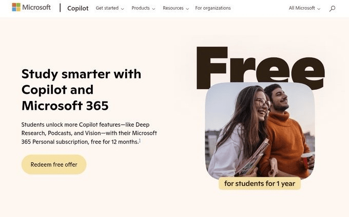Image resolution: width=349 pixels, height=217 pixels.
Task: Click the 'for students for 1 year' badge
Action: 260,183
